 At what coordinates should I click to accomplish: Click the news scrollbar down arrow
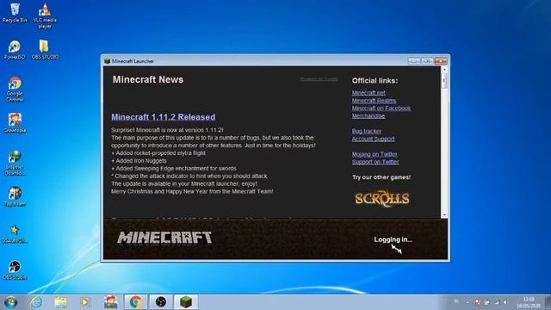pyautogui.click(x=444, y=214)
